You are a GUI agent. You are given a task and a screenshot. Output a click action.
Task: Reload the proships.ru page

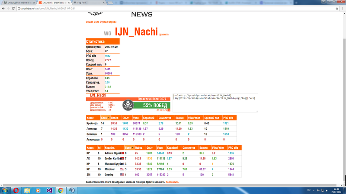pos(13,8)
